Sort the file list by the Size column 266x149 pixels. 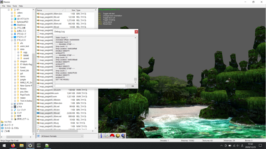(x=70, y=10)
